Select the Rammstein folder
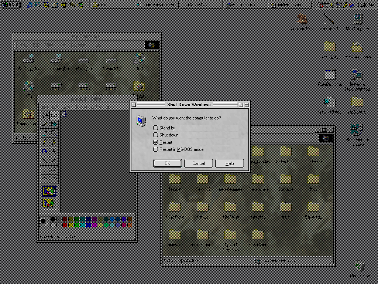The image size is (378, 284). (x=258, y=183)
